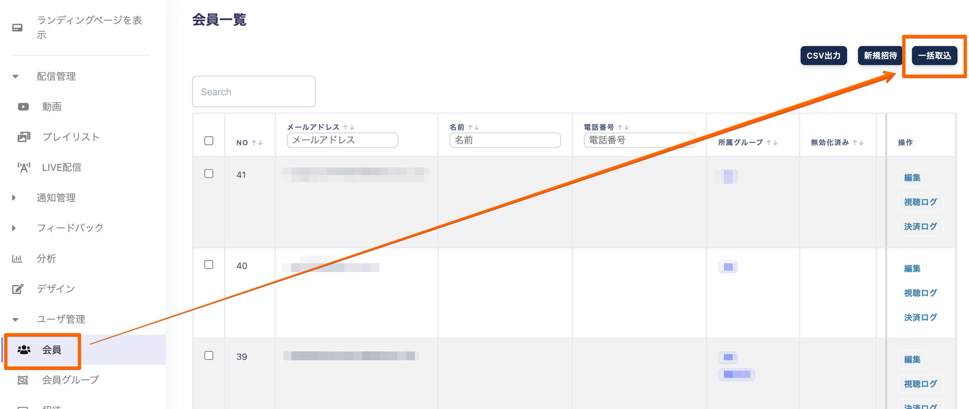The height and width of the screenshot is (409, 969).
Task: Click the CSV出力 button
Action: click(x=823, y=56)
